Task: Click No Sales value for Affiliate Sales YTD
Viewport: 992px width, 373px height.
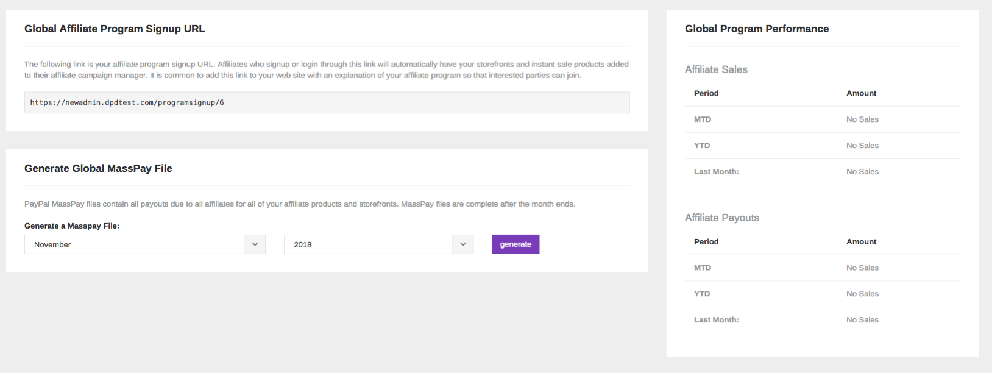Action: tap(862, 146)
